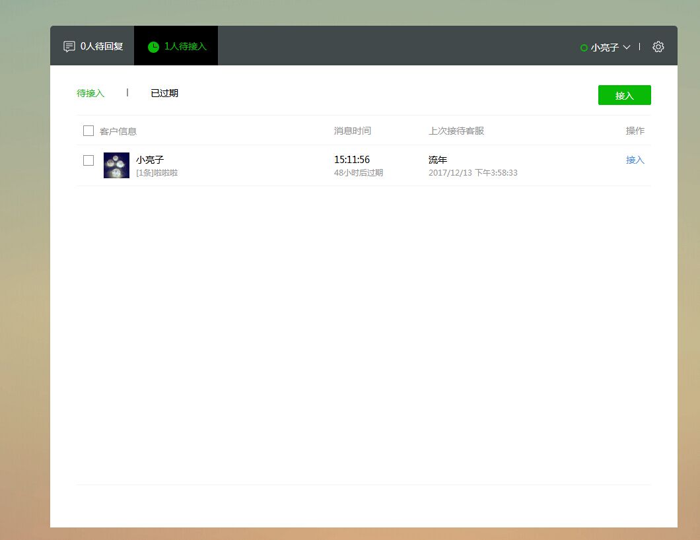The image size is (700, 540).
Task: Click the timestamp 2017/12/13 下午3:58:33
Action: 473,173
